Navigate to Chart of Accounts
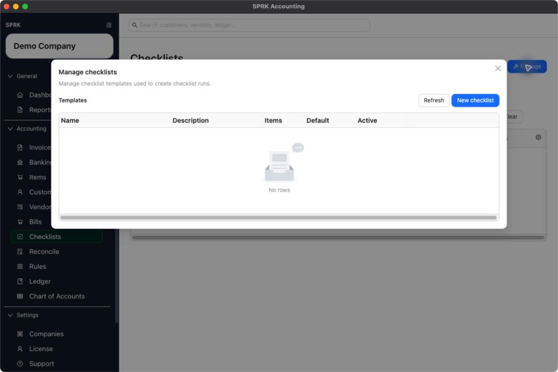 pos(57,296)
